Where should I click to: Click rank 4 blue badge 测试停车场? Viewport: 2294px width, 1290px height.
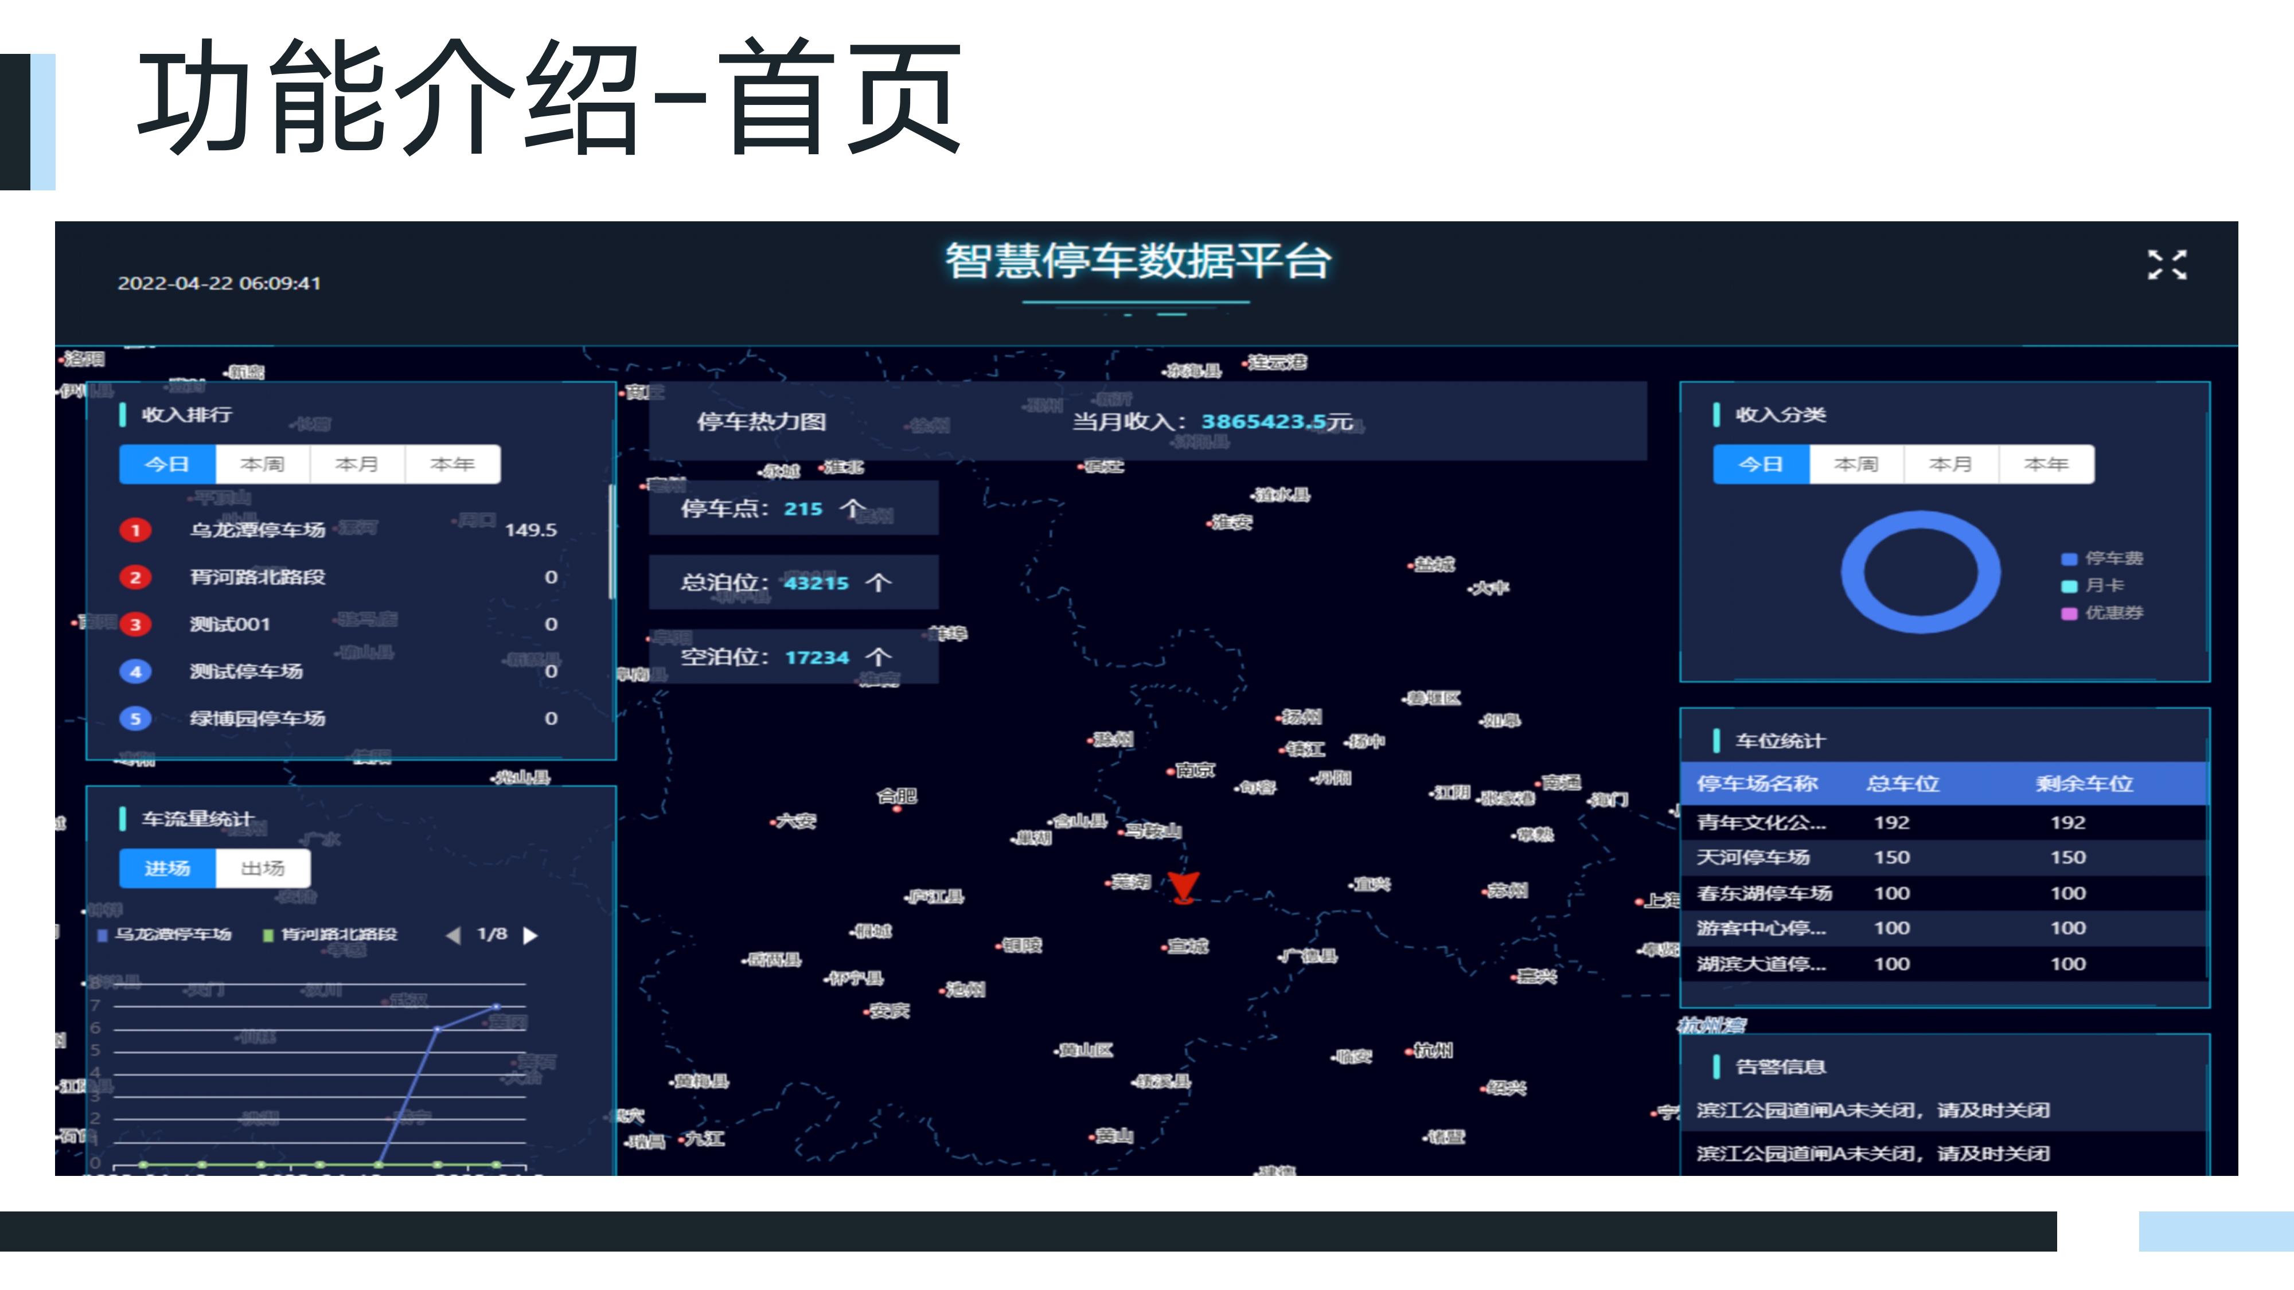[135, 671]
